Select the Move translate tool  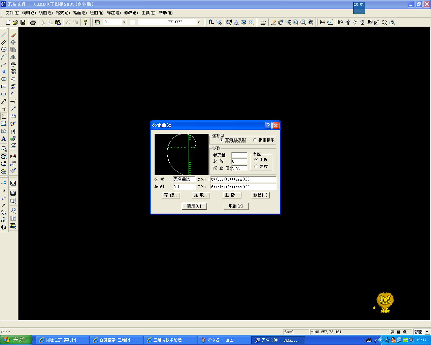pyautogui.click(x=13, y=42)
